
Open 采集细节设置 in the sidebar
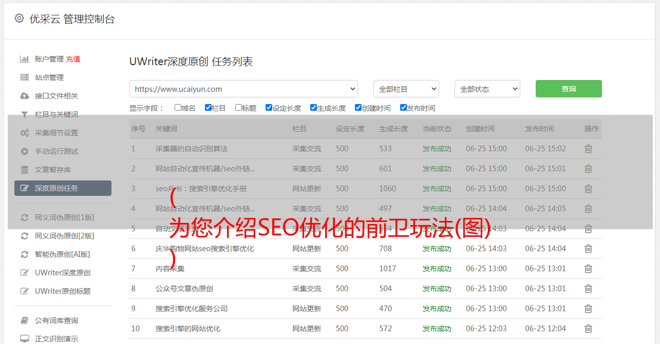(x=56, y=133)
